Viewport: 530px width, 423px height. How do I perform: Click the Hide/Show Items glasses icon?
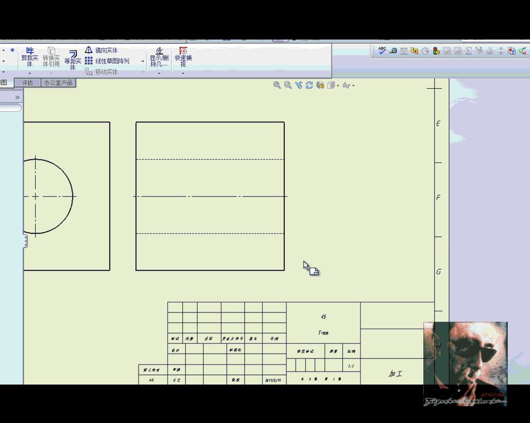point(346,86)
